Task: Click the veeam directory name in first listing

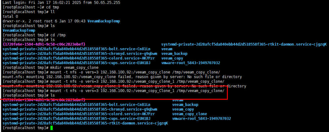Action: [167, 49]
